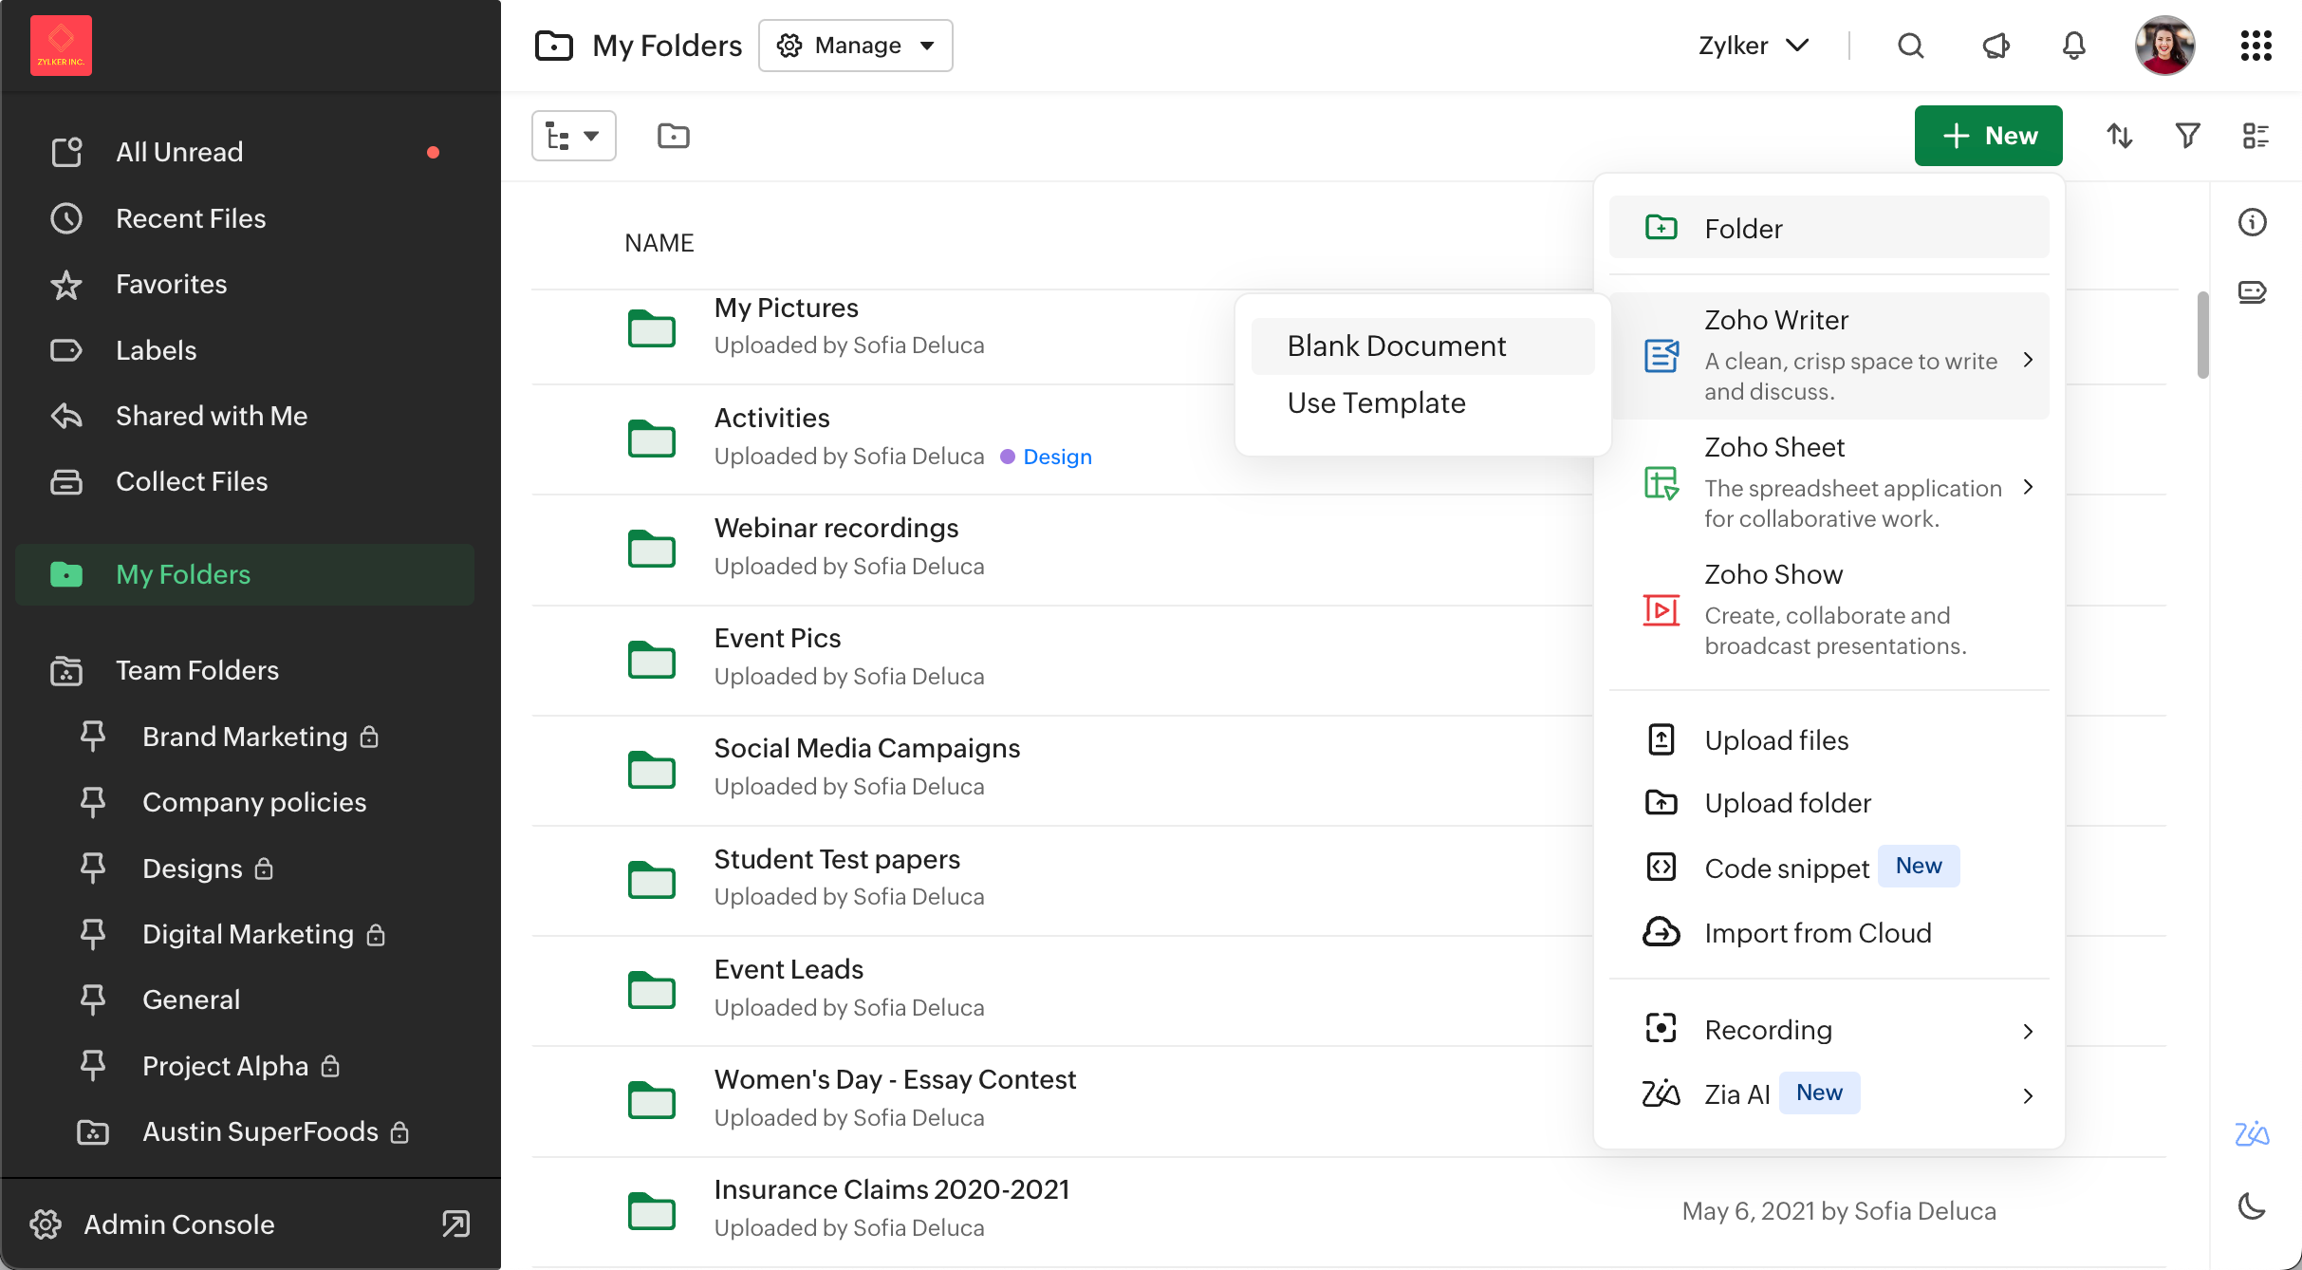
Task: Switch the list view layout icon
Action: [x=2256, y=136]
